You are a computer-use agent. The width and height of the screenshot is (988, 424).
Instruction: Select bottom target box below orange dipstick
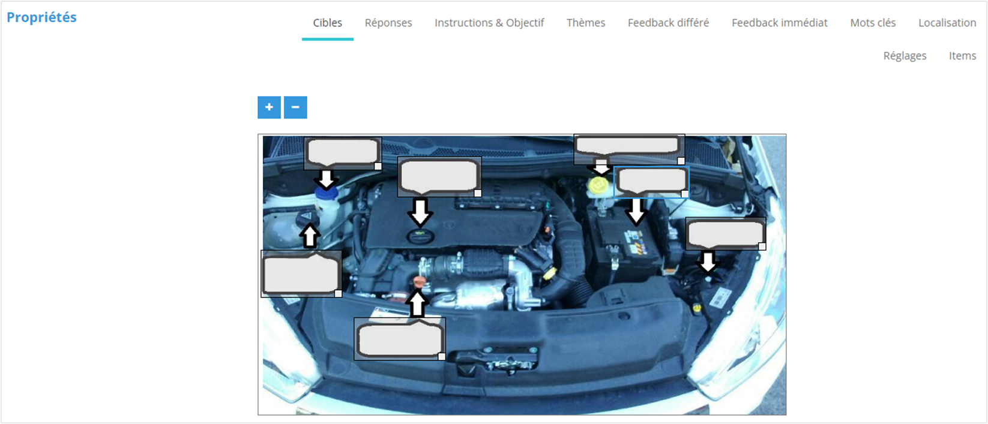click(399, 339)
